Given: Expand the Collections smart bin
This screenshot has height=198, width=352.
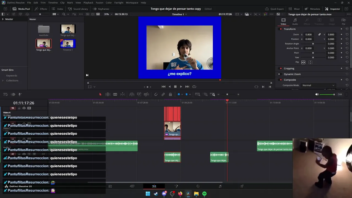Looking at the screenshot, I should [3, 81].
